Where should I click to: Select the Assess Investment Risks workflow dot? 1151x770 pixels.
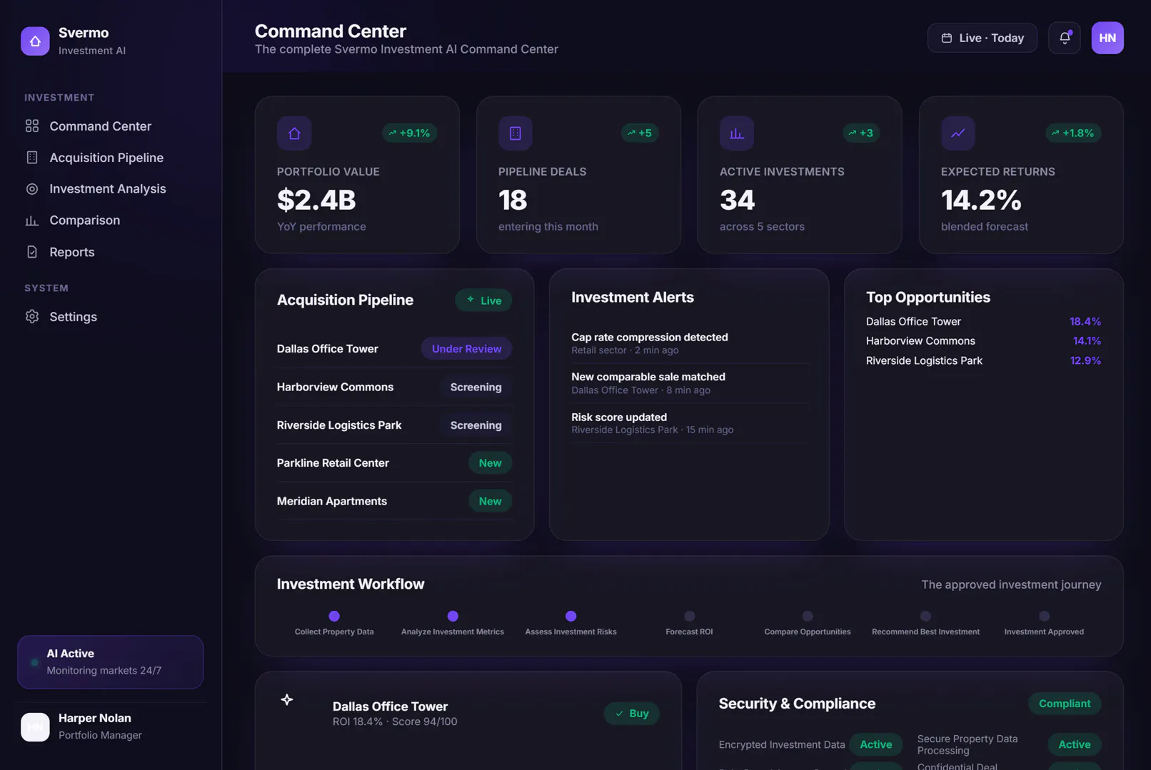click(571, 616)
